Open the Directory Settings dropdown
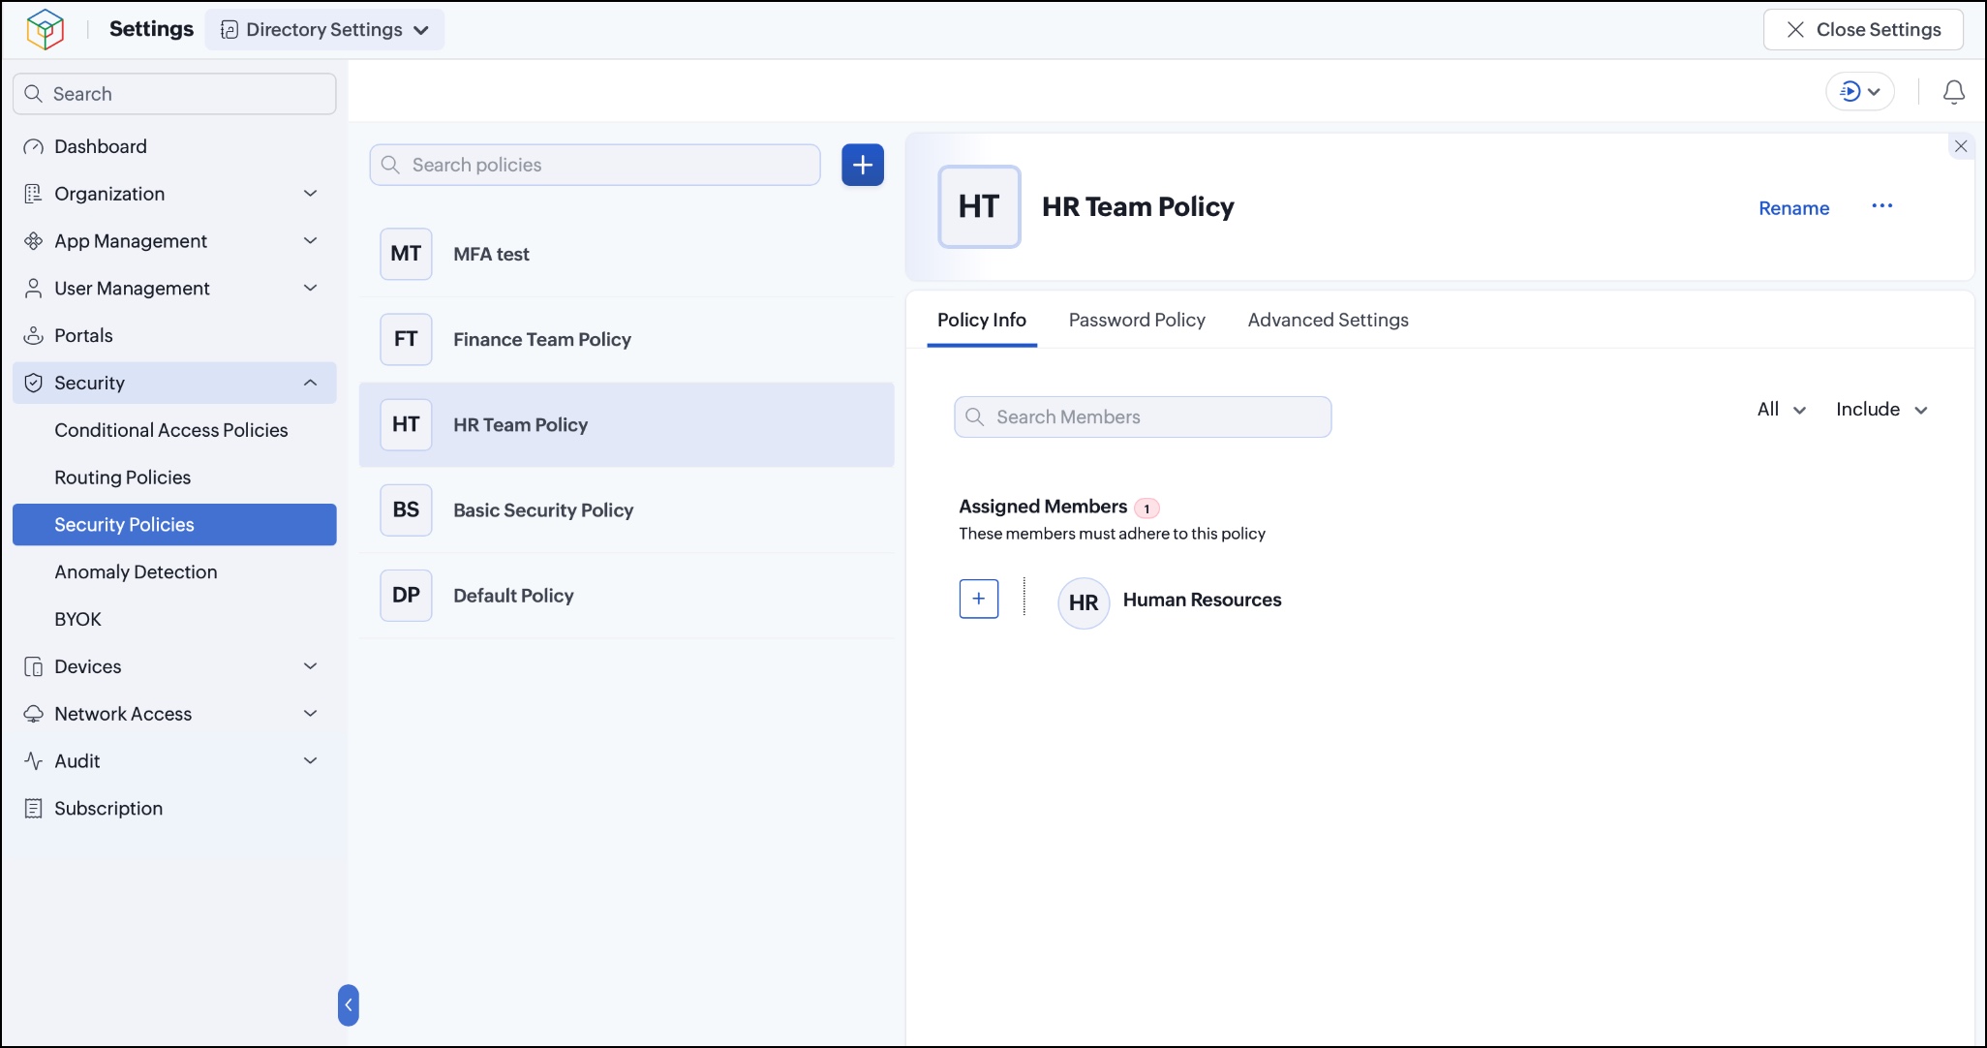This screenshot has width=1987, height=1048. click(324, 30)
